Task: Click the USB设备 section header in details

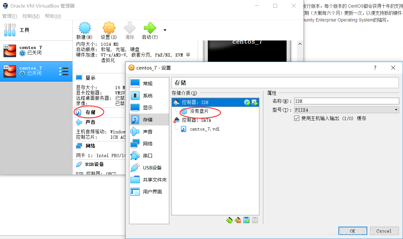Action: (94, 164)
